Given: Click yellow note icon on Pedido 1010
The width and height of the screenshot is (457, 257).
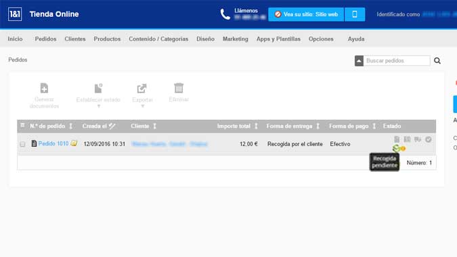Looking at the screenshot, I should [74, 143].
